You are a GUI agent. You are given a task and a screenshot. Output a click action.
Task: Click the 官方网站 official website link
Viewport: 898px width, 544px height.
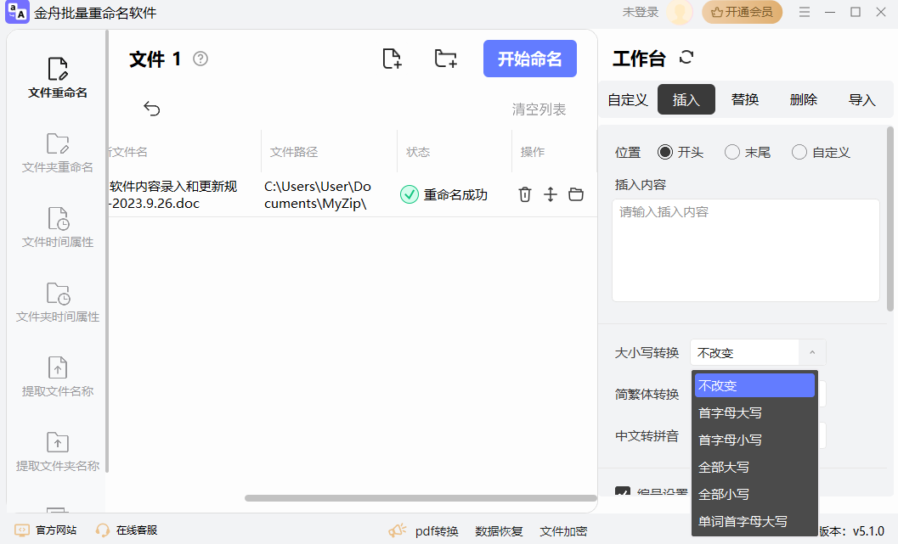(46, 530)
